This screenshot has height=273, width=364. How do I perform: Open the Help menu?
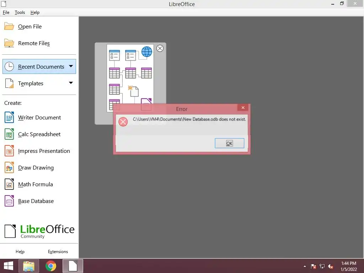click(35, 12)
